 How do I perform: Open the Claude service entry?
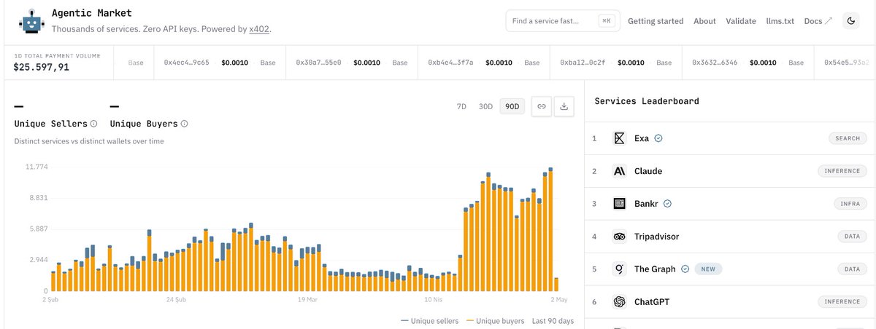730,171
